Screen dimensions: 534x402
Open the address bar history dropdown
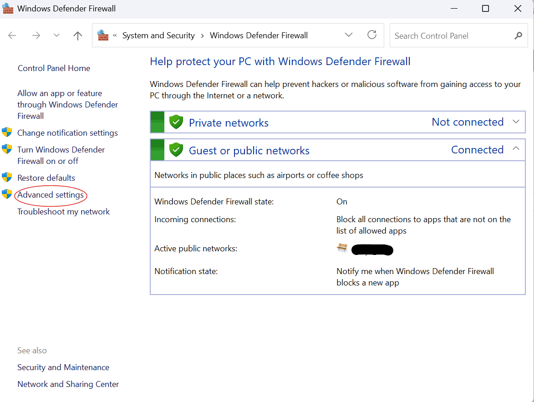click(348, 35)
